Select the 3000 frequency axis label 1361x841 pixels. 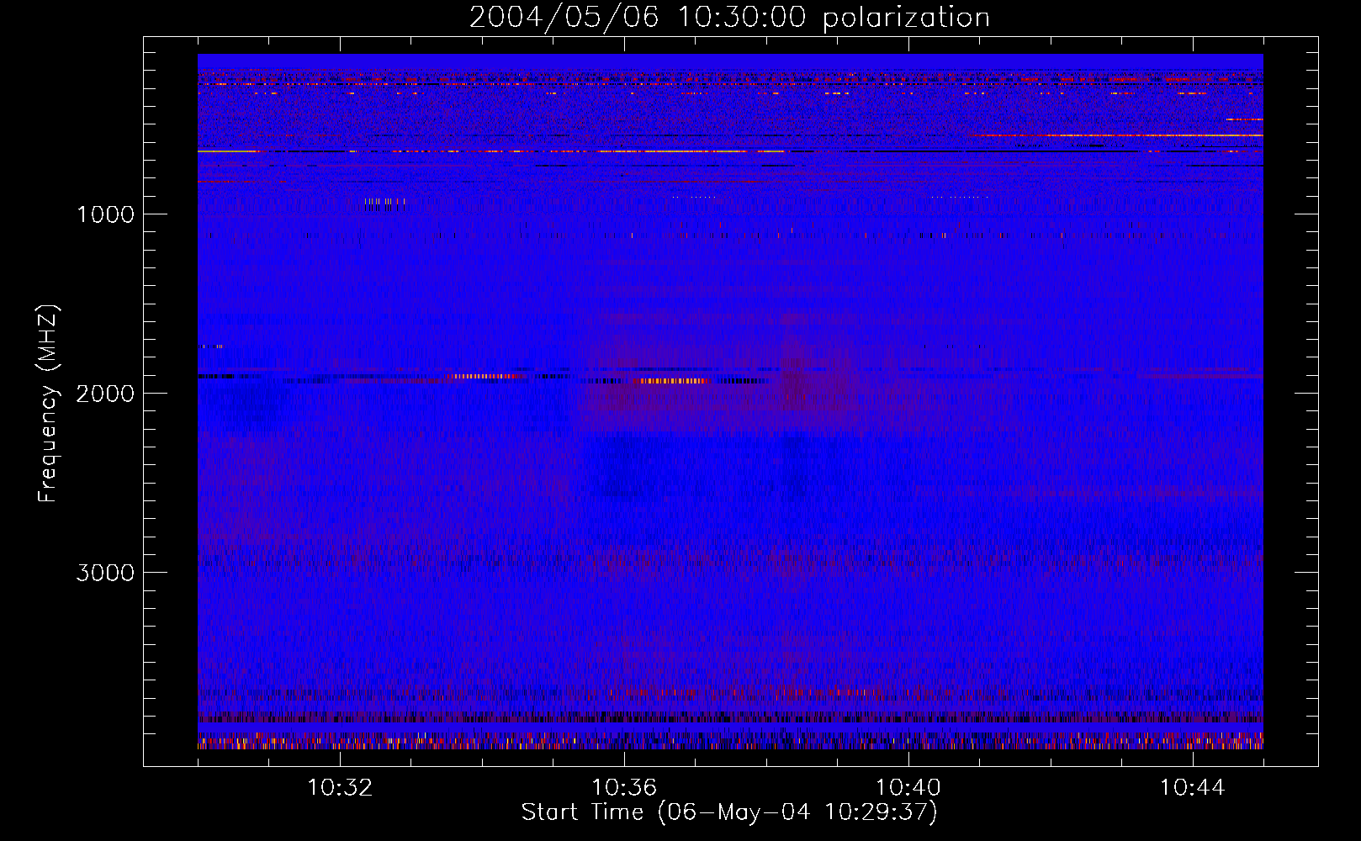(x=105, y=573)
